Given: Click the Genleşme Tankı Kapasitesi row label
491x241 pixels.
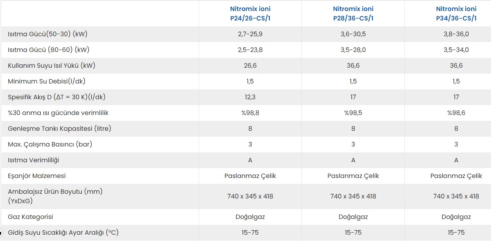Looking at the screenshot, I should click(60, 128).
